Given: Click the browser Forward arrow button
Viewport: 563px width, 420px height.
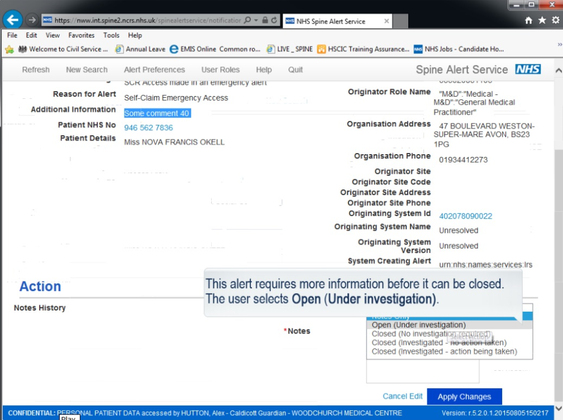Looking at the screenshot, I should (x=32, y=20).
